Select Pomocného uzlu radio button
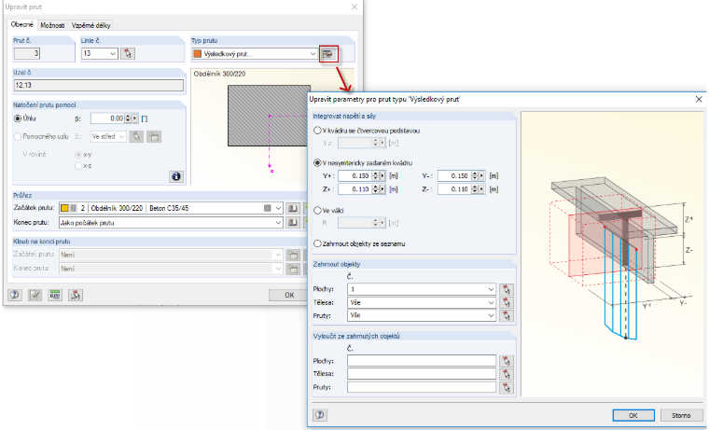Viewport: 709px width, 430px height. 18,136
